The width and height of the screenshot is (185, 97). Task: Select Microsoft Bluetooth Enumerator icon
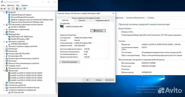[x=9, y=17]
